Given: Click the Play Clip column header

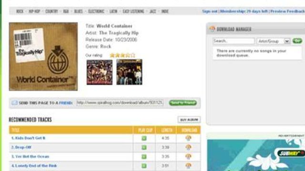Looking at the screenshot, I should pos(145,130).
